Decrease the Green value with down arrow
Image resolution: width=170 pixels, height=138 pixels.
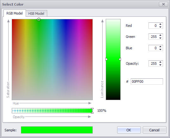[x=161, y=38]
